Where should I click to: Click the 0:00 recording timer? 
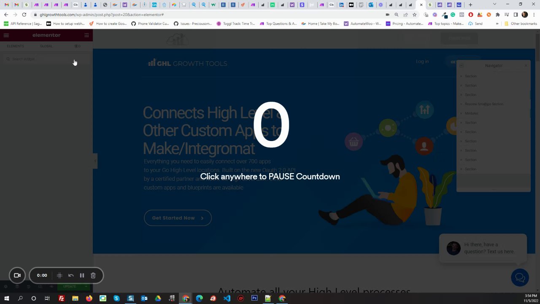pyautogui.click(x=42, y=275)
